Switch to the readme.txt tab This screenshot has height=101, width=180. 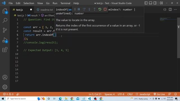(45, 10)
